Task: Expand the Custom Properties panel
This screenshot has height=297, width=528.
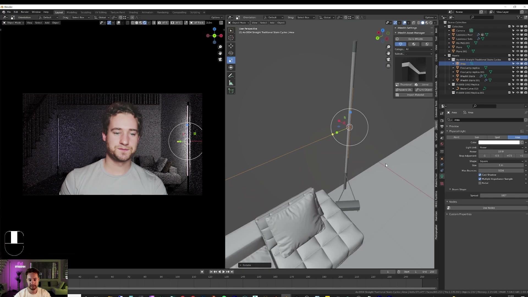Action: (x=460, y=214)
